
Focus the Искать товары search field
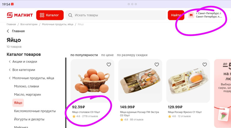[x=115, y=15]
